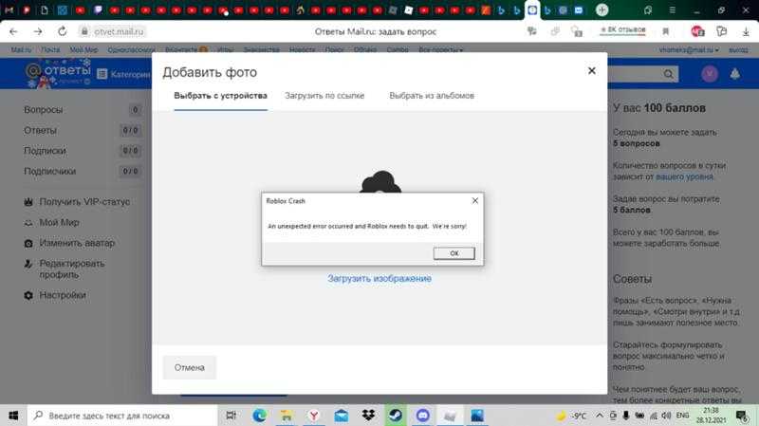The width and height of the screenshot is (759, 426).
Task: Open the weather widget showing -9°C
Action: (572, 416)
